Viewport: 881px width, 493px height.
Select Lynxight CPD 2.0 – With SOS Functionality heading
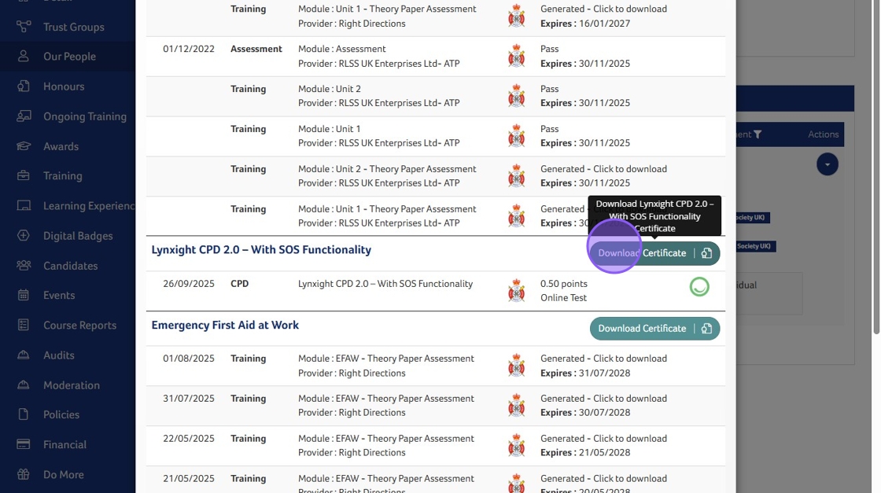(x=261, y=250)
